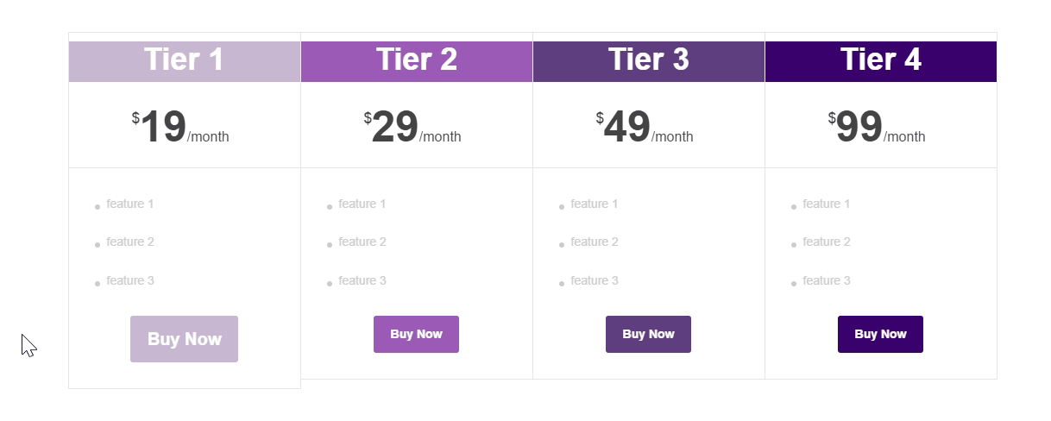Click the $19/month price
The width and height of the screenshot is (1051, 421).
click(x=180, y=128)
